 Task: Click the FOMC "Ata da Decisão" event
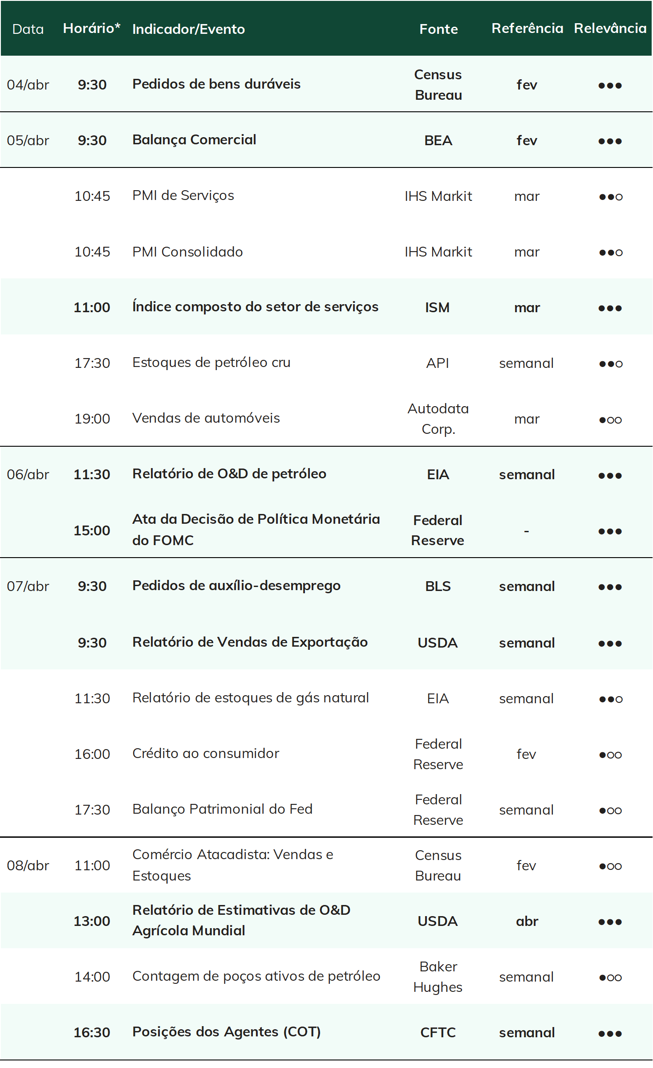pyautogui.click(x=256, y=530)
